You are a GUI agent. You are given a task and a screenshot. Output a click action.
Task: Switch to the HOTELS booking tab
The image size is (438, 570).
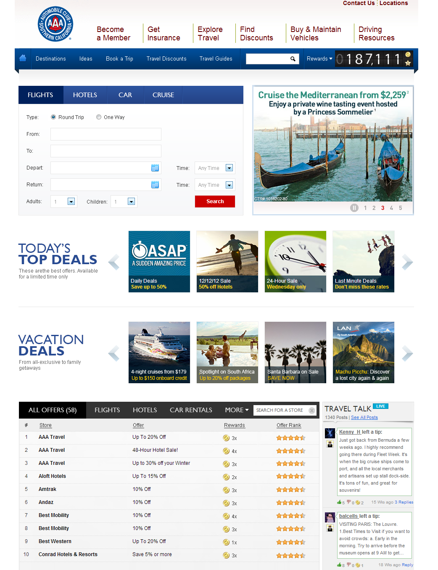click(85, 95)
